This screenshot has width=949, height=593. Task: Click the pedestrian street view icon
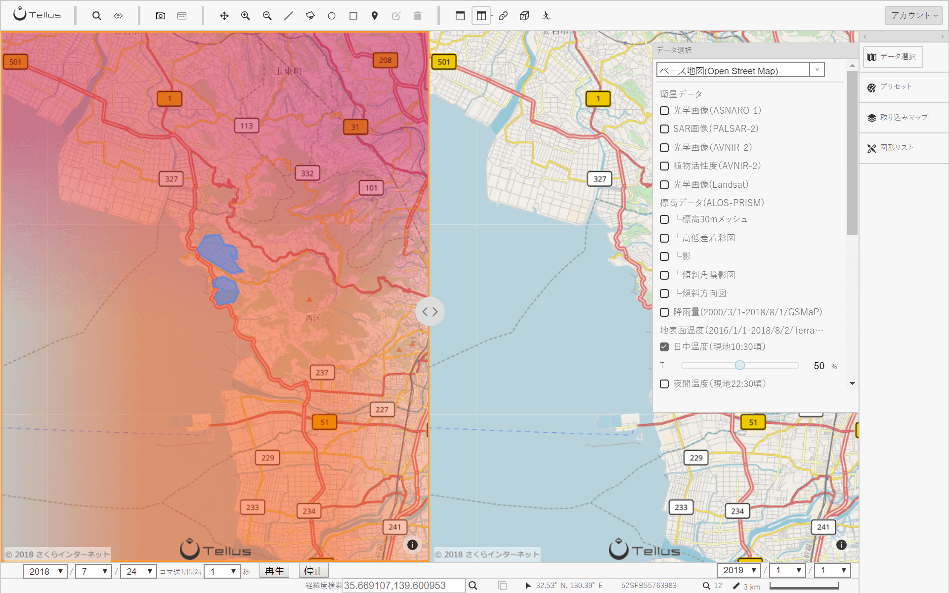coord(546,16)
